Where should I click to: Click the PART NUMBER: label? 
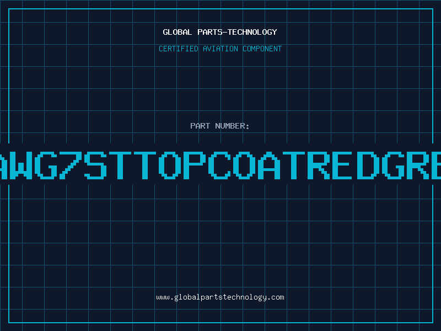click(x=220, y=126)
